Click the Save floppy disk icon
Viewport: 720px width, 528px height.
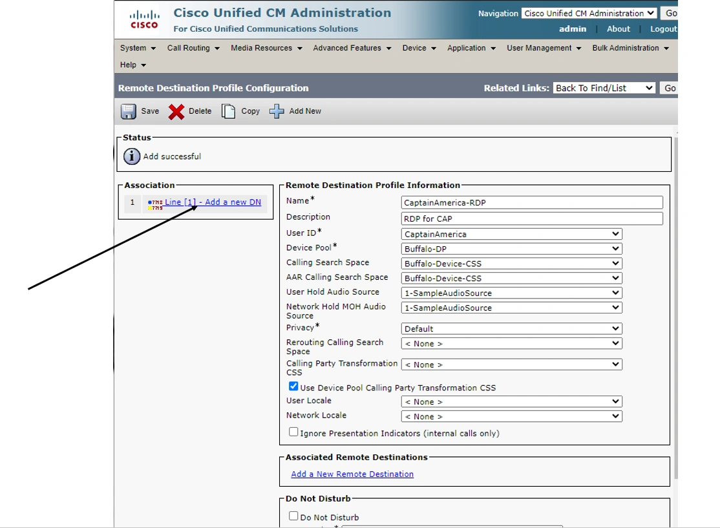coord(129,111)
